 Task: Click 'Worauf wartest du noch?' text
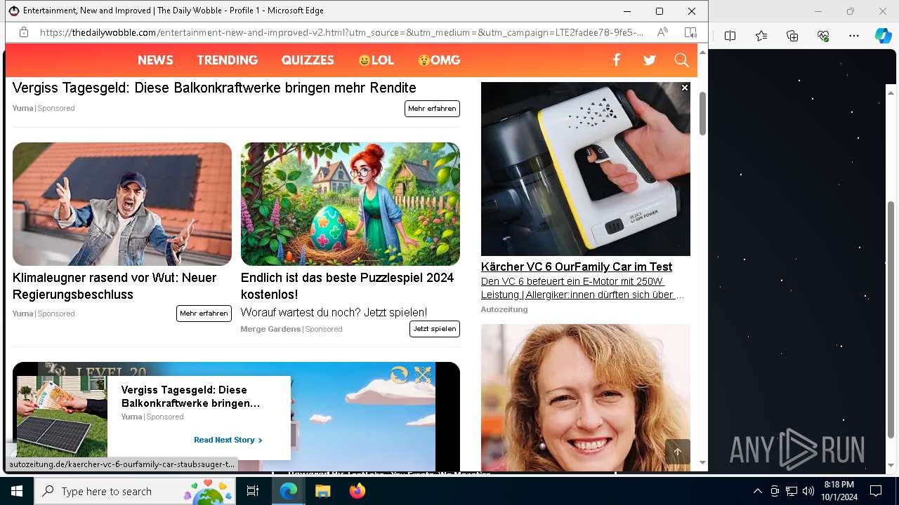click(x=334, y=312)
